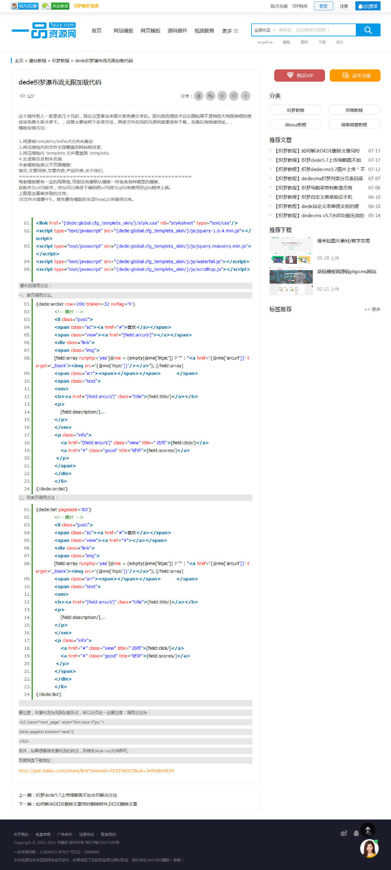This screenshot has width=391, height=870.
Task: Click hot search keyword 模板
Action: point(286,42)
